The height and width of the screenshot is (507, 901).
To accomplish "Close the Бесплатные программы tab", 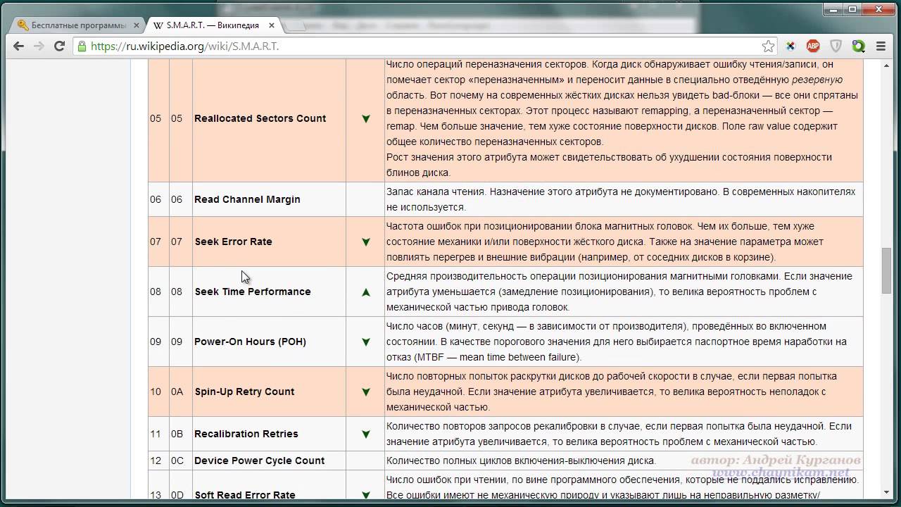I will [x=137, y=25].
